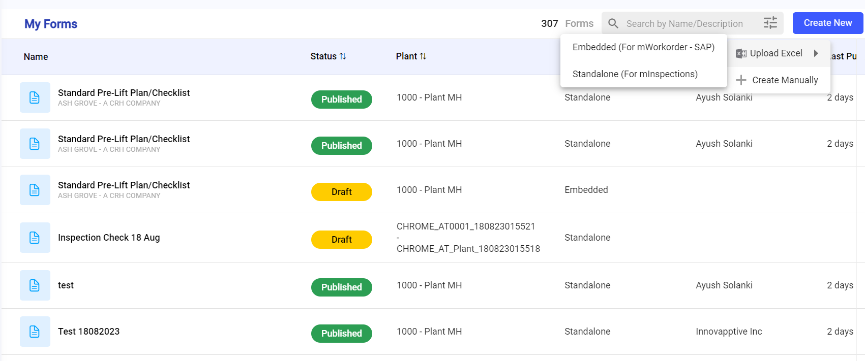Open the search filter options icon
Image resolution: width=865 pixels, height=361 pixels.
770,23
